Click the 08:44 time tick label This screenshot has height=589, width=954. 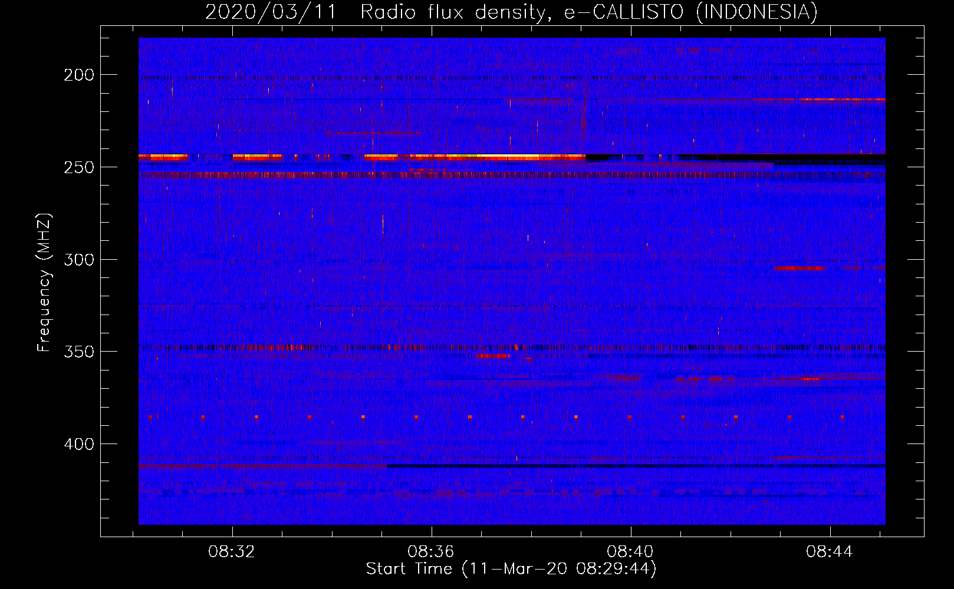click(830, 552)
